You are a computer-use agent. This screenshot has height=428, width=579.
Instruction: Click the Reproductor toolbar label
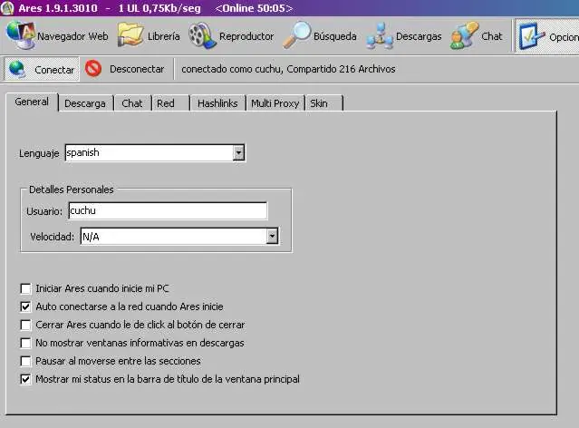tap(246, 36)
